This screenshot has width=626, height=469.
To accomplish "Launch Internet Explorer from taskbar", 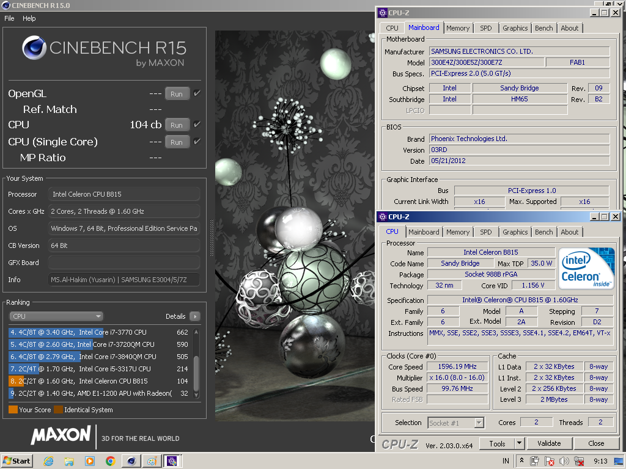I will coord(49,461).
